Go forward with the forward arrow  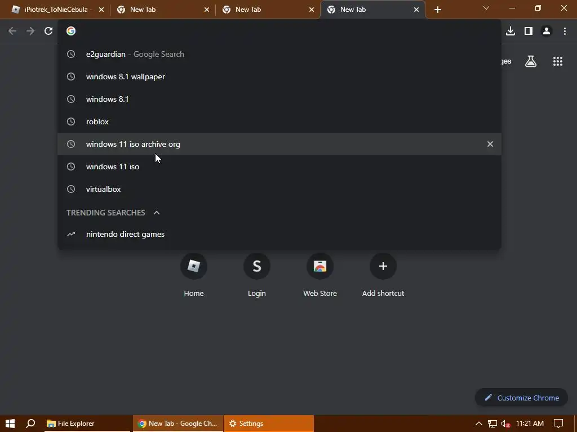[x=30, y=31]
